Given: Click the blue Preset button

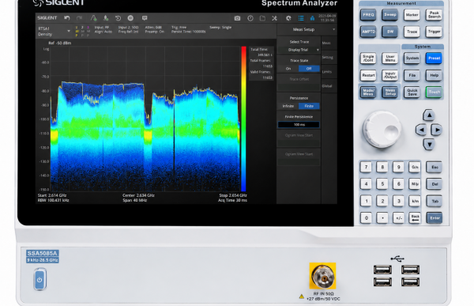Looking at the screenshot, I should [x=434, y=58].
